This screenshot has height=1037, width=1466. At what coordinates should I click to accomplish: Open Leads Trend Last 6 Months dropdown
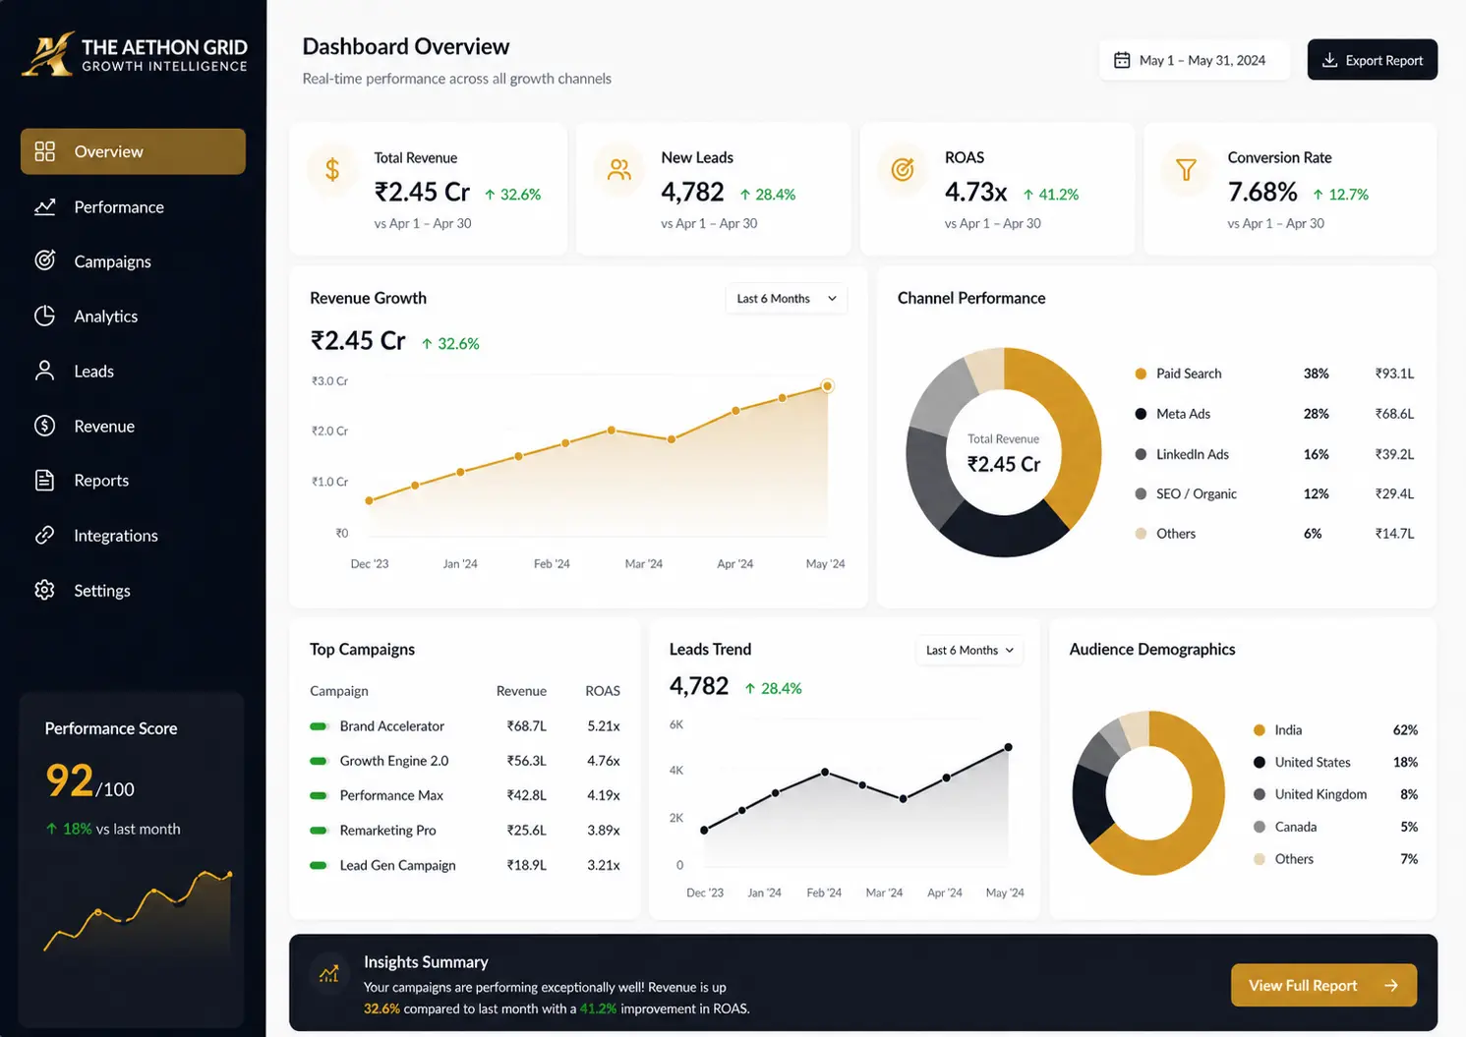coord(969,650)
